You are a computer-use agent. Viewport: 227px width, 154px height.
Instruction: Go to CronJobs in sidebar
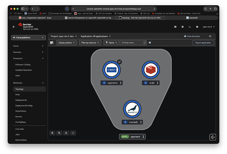[19, 129]
